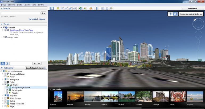
Task: Show the ruler tool
Action: 97,9
